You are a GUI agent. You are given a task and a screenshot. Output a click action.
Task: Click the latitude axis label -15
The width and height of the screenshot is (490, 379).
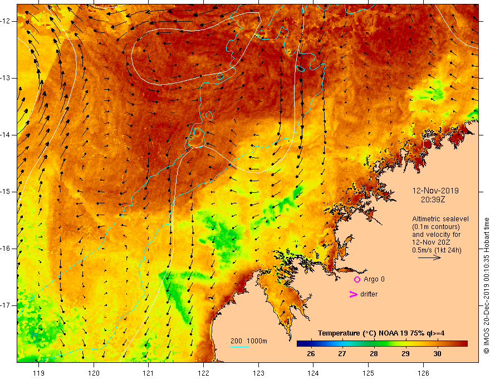tap(6, 192)
